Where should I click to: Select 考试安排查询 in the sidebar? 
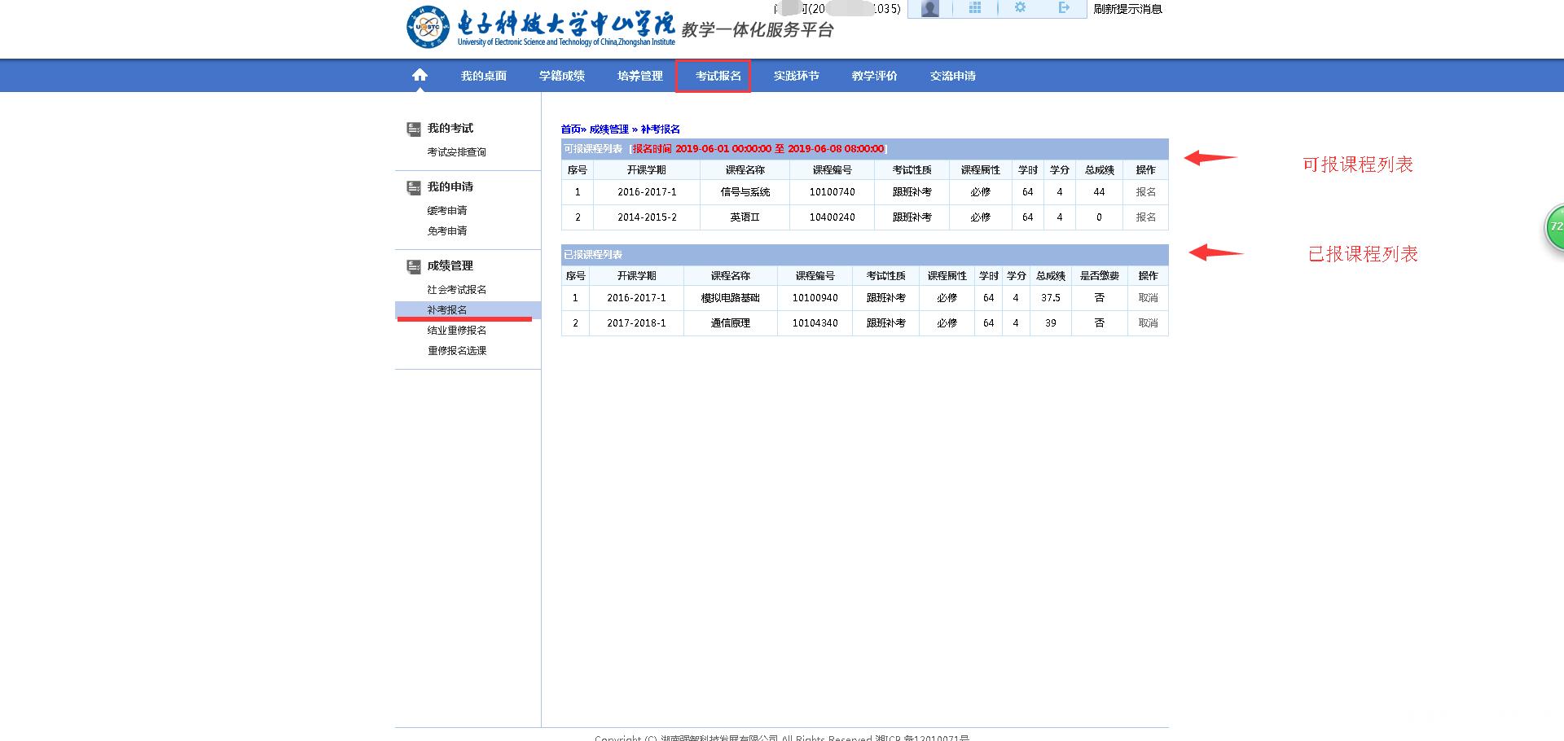point(456,152)
